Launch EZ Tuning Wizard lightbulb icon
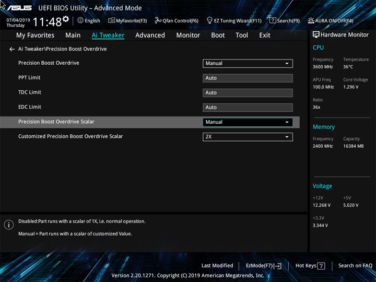The height and width of the screenshot is (282, 376). pyautogui.click(x=209, y=20)
